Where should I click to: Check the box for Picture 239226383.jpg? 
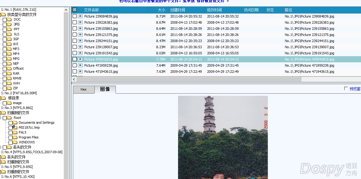coord(74,22)
